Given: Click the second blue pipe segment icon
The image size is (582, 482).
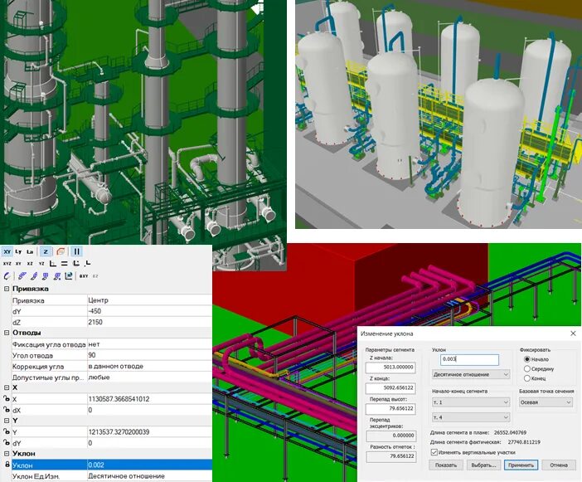Looking at the screenshot, I should point(34,276).
